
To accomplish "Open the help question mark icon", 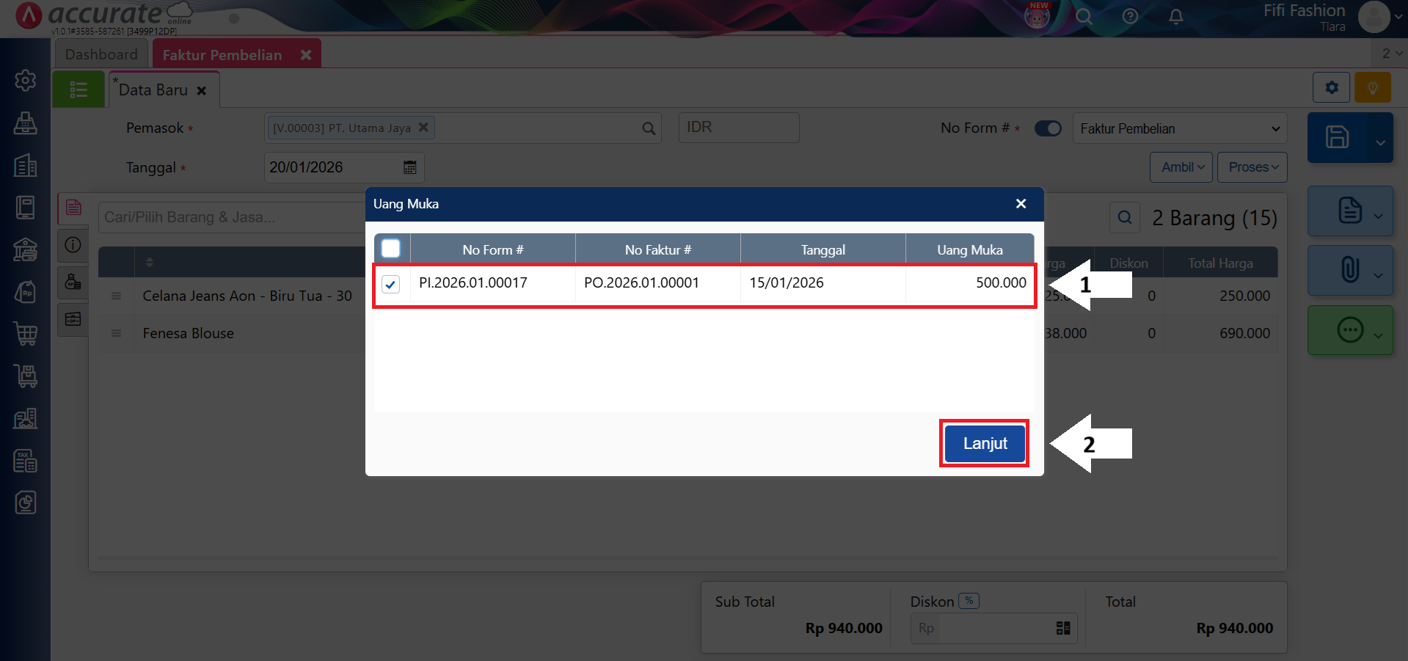I will click(1130, 16).
